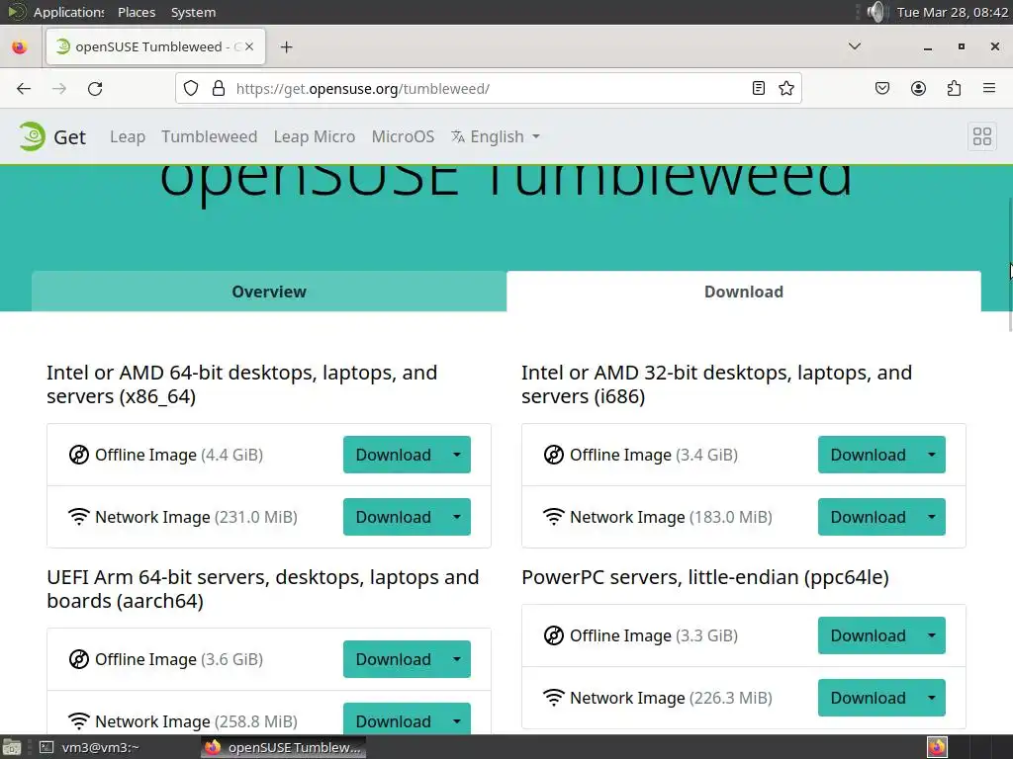Click the page vertical scrollbar
This screenshot has width=1013, height=759.
(x=1009, y=265)
